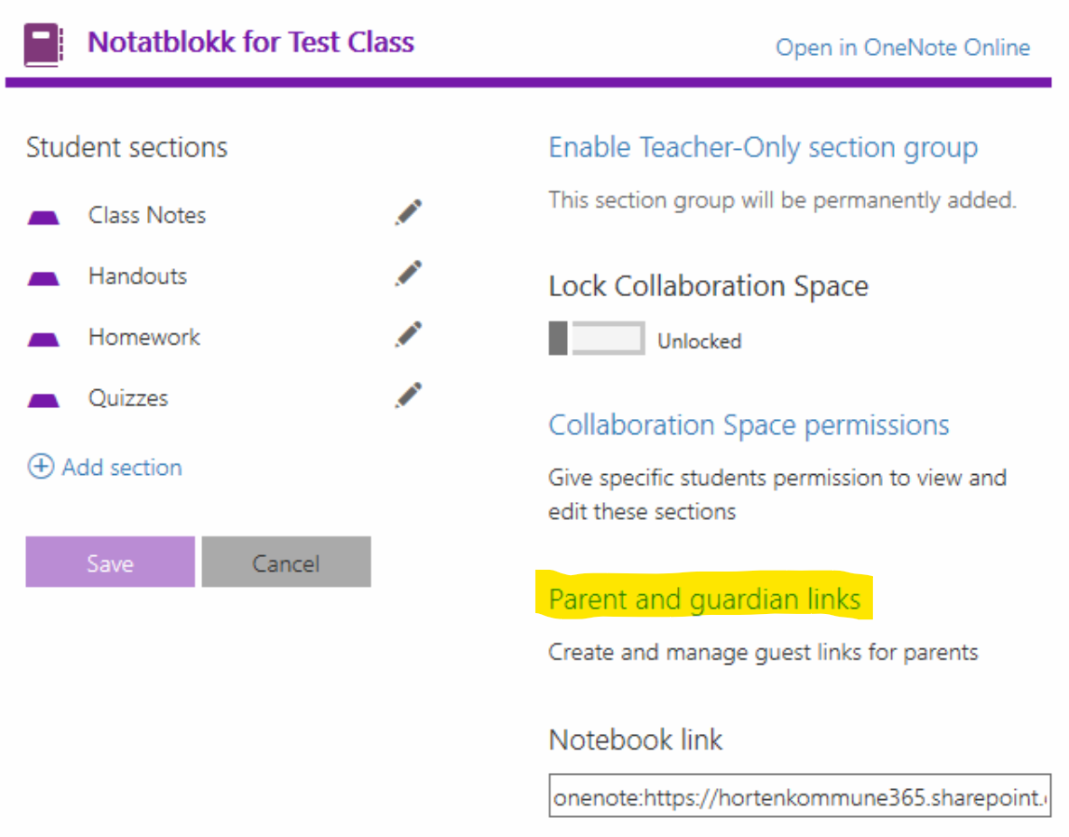Click Cancel to discard section changes
This screenshot has height=837, width=1069.
pos(286,562)
